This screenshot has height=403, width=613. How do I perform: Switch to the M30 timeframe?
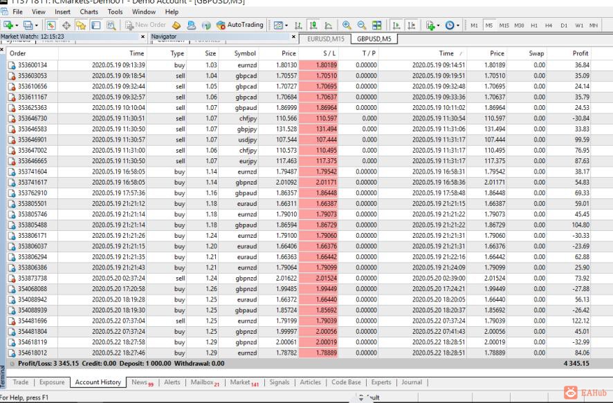[x=519, y=26]
